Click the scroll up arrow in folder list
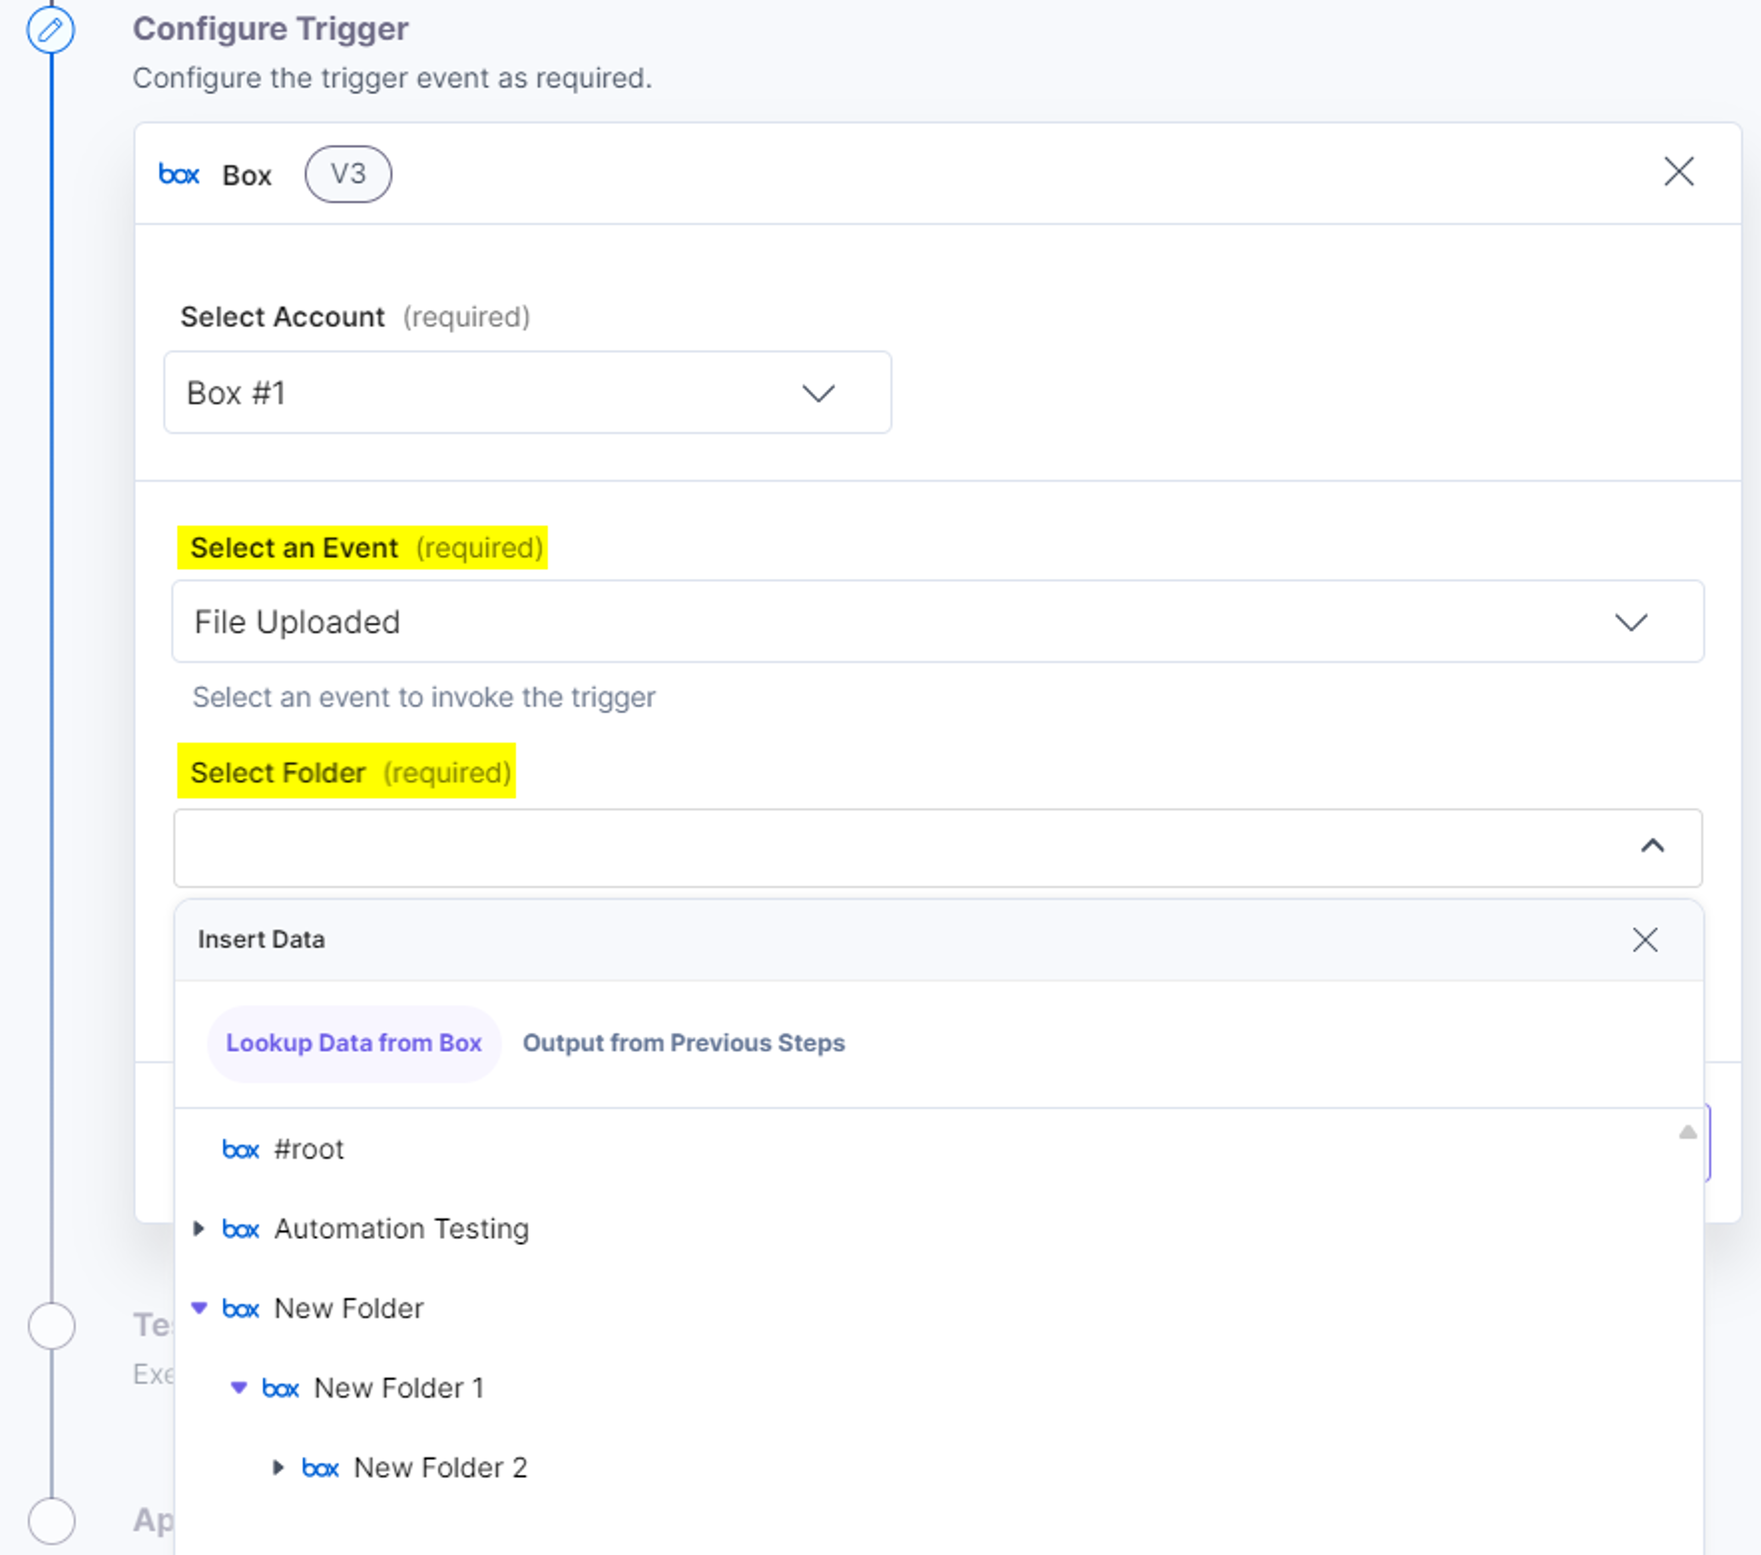The width and height of the screenshot is (1761, 1555). tap(1688, 1131)
